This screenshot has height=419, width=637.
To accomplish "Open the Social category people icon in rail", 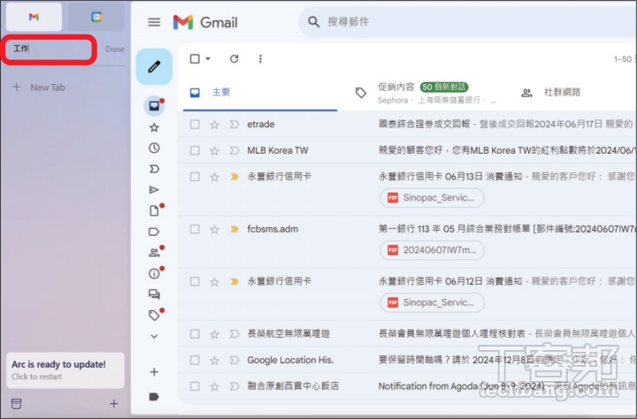I will click(x=154, y=253).
